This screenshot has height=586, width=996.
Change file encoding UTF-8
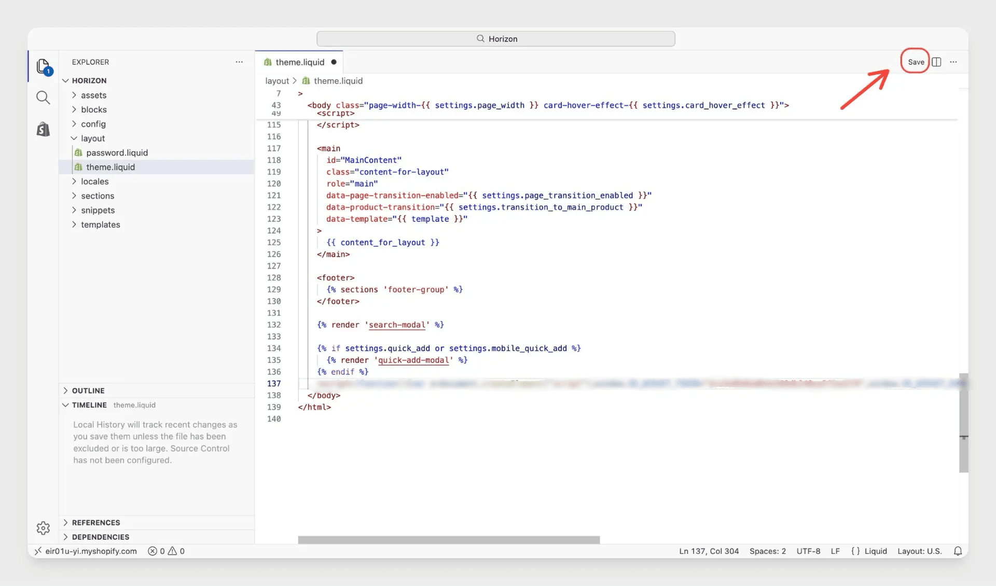coord(808,551)
